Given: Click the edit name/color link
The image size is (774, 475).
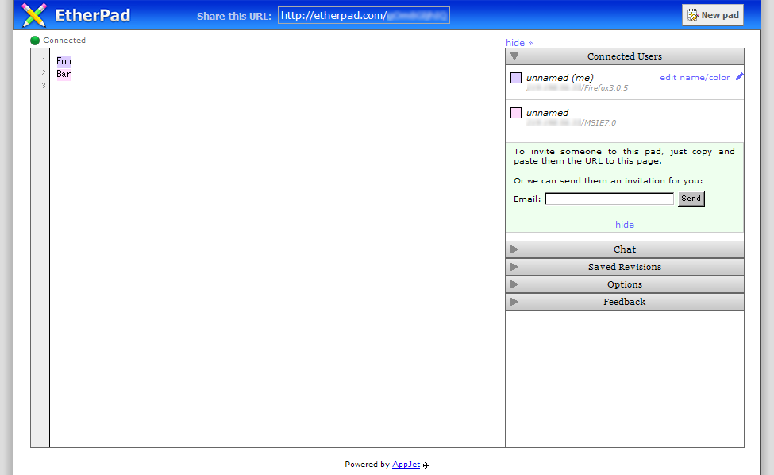Looking at the screenshot, I should (x=695, y=78).
